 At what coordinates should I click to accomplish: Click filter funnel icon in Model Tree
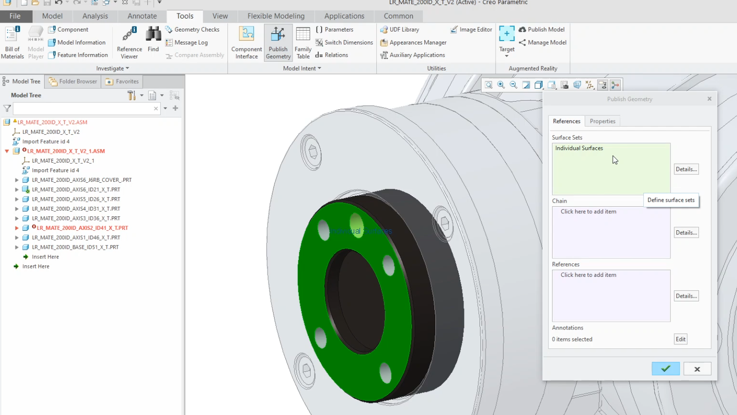[x=7, y=108]
